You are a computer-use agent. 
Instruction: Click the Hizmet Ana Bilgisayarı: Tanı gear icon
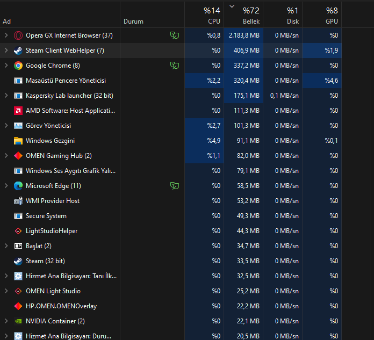coord(18,276)
